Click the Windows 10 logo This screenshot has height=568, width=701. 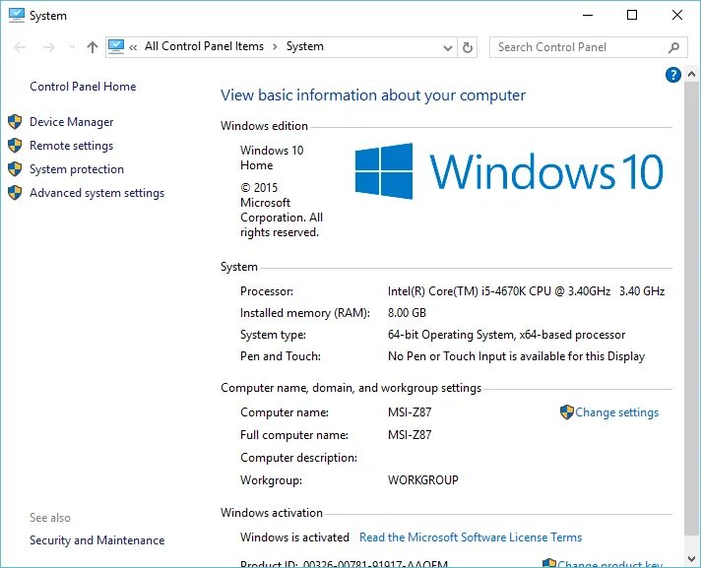pyautogui.click(x=509, y=171)
